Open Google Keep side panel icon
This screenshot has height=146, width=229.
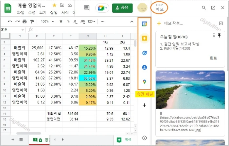click(x=145, y=38)
